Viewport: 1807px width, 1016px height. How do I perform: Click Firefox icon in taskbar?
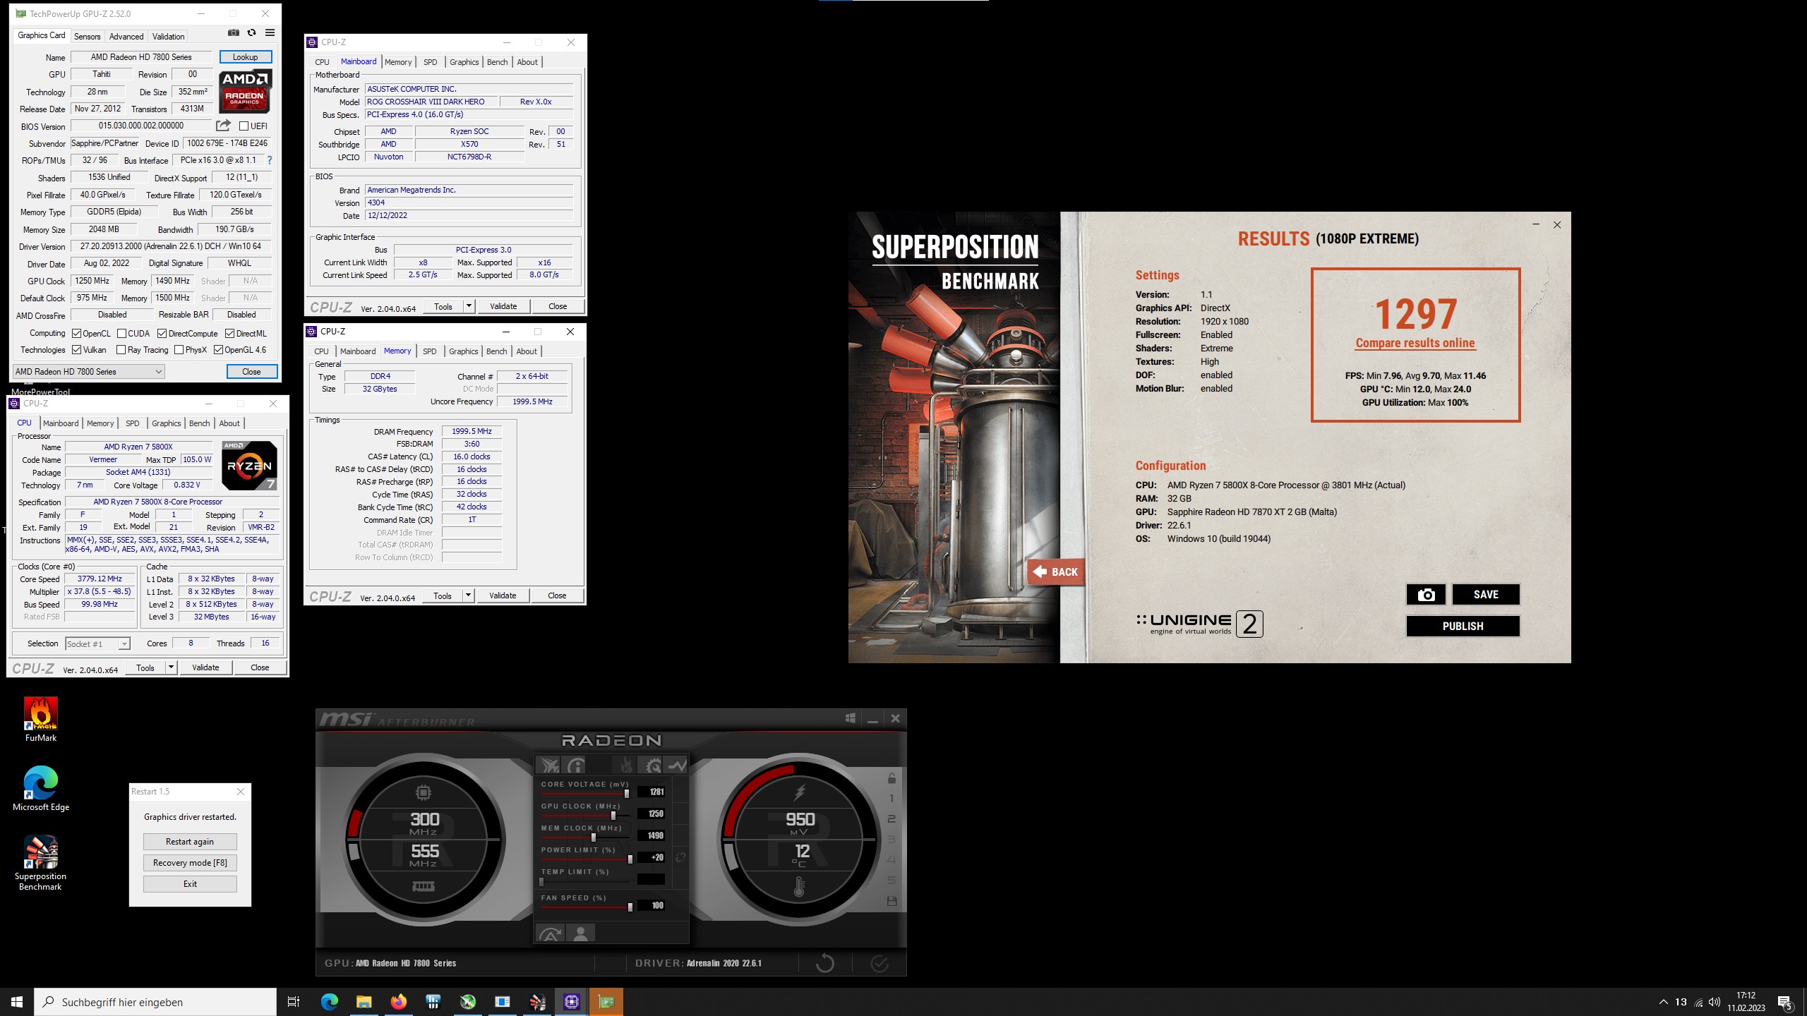[398, 1001]
